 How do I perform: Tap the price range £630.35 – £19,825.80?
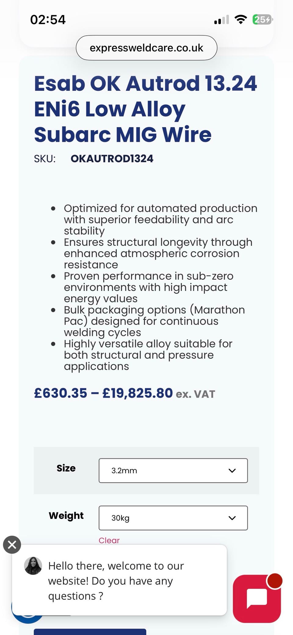[103, 393]
